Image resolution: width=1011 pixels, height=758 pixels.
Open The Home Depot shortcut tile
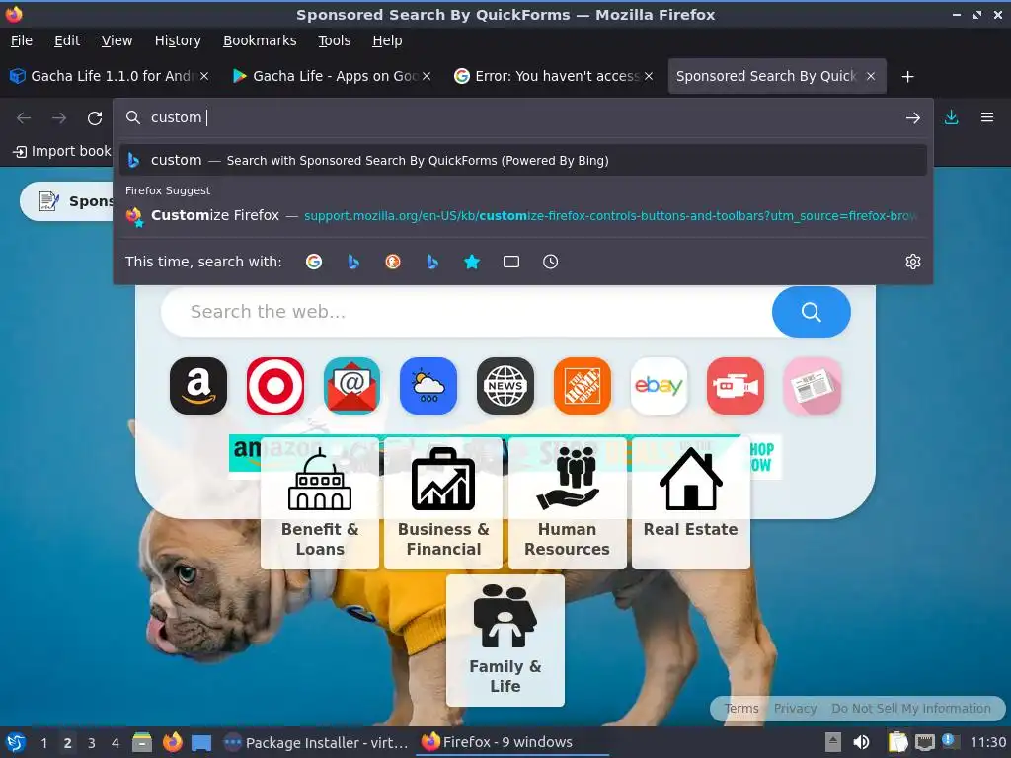tap(583, 386)
